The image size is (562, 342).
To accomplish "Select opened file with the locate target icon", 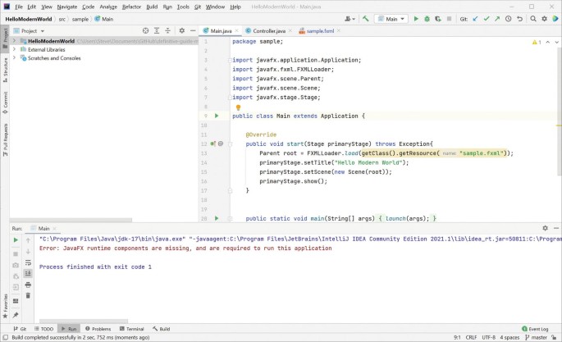I will tap(145, 31).
